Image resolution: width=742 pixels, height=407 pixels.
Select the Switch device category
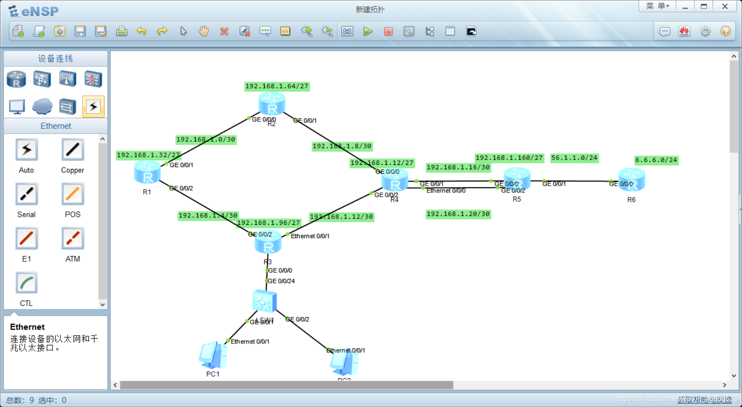click(42, 80)
